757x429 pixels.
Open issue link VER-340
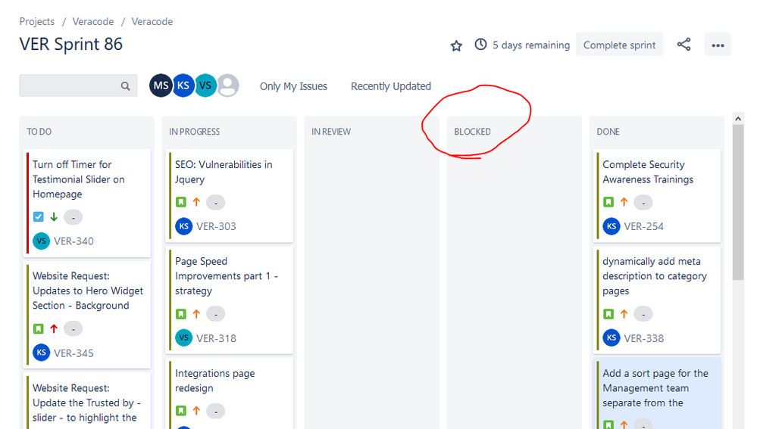[74, 241]
